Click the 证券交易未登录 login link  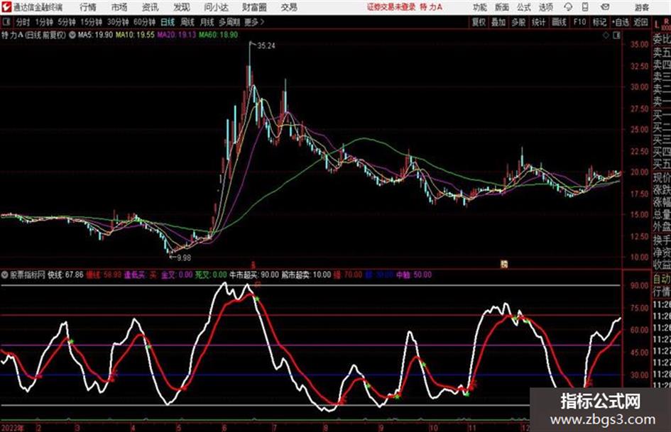391,7
